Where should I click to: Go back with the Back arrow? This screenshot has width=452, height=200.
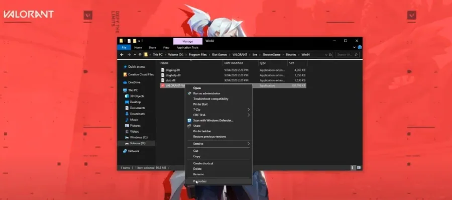(122, 55)
